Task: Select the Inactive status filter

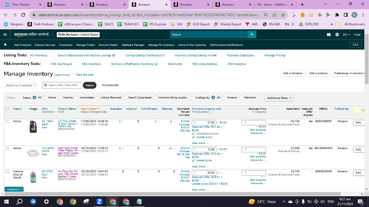Action: (x=59, y=98)
